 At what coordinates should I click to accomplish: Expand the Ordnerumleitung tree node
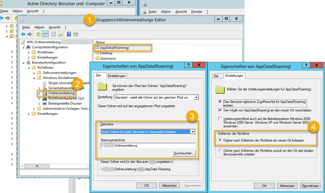(39, 93)
